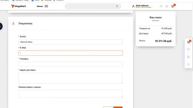This screenshot has width=193, height=108.
Task: Click into the Телефон field
Action: (x=70, y=64)
